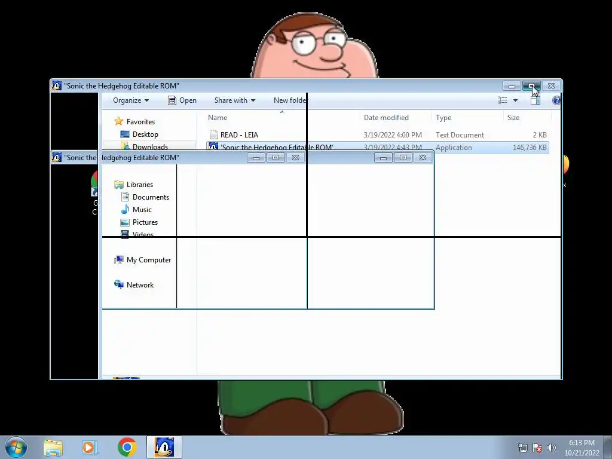Close the main Sonic ROM window
The width and height of the screenshot is (612, 459).
pos(551,86)
